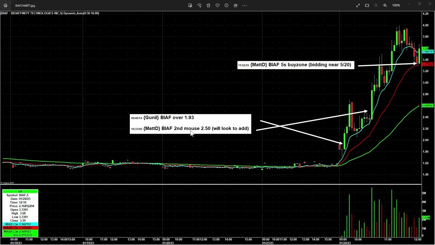435x245 pixels.
Task: Click the cyan MA(8,C)e 3.542197 row
Action: pyautogui.click(x=20, y=225)
